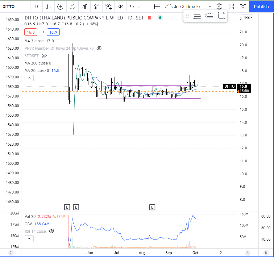Take a chart snapshot with camera icon

tap(243, 7)
